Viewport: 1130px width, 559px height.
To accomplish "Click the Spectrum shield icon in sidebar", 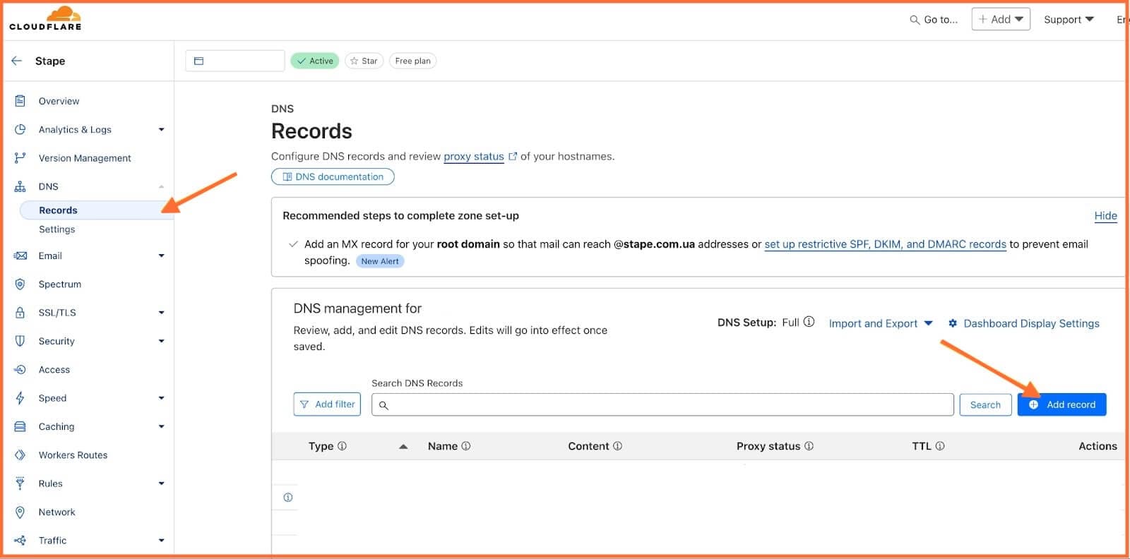I will coord(20,284).
